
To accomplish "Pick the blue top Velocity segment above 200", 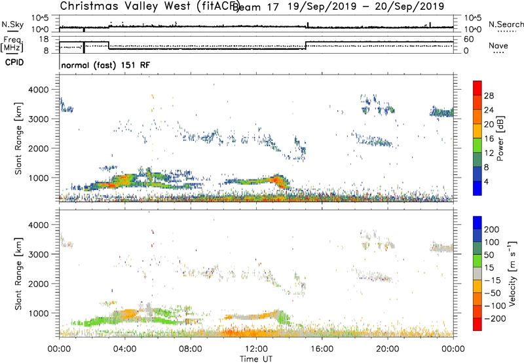I will click(477, 223).
